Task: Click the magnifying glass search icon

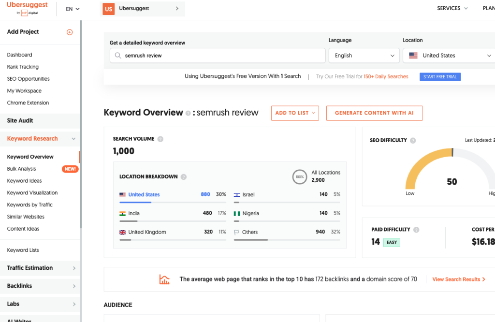Action: click(118, 56)
